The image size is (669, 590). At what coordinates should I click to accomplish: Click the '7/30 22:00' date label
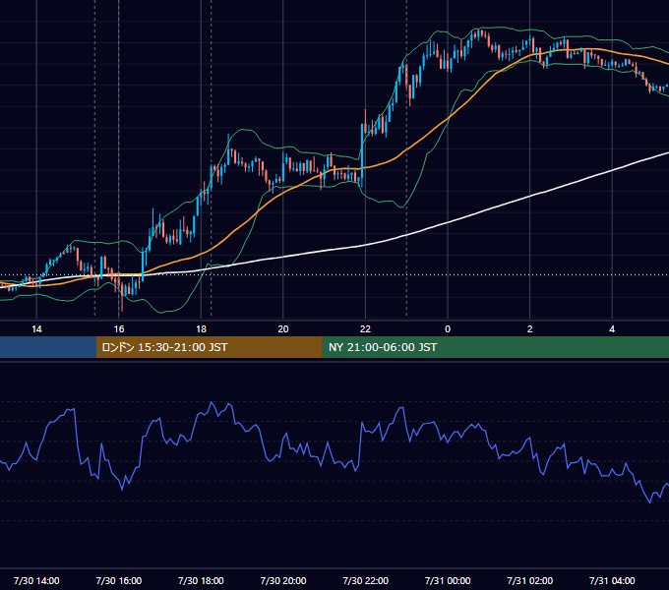(366, 580)
